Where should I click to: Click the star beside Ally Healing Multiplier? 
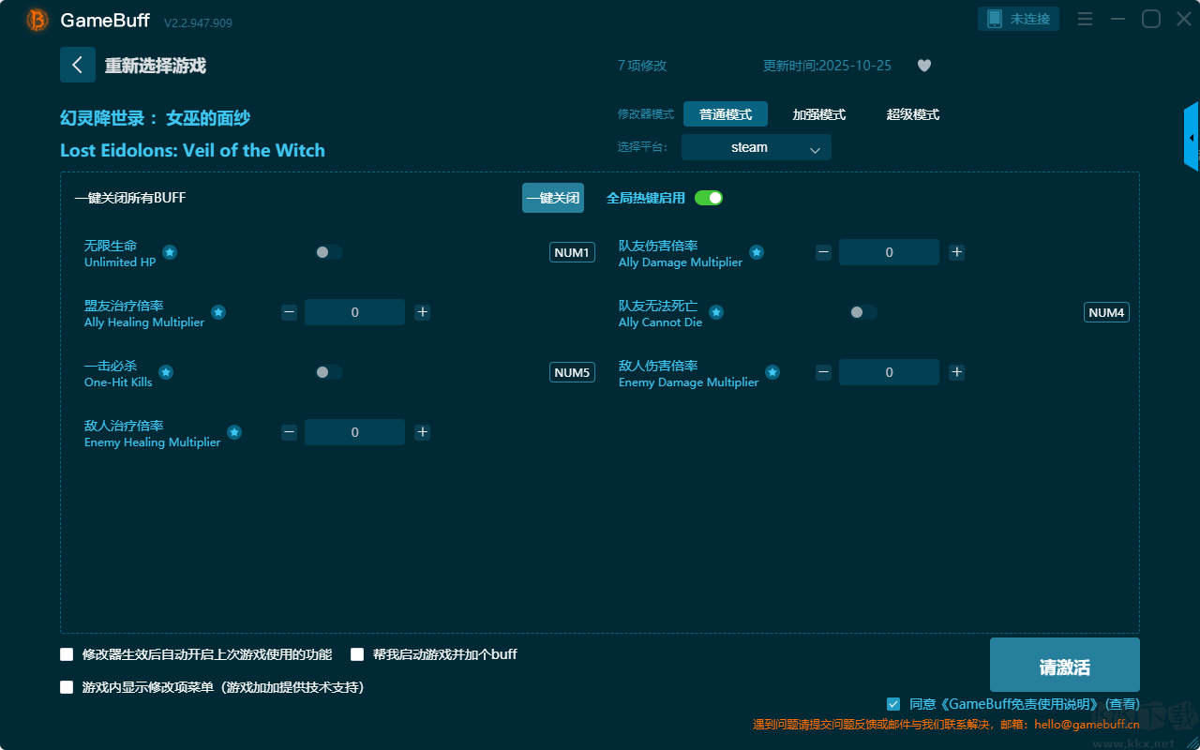[218, 312]
